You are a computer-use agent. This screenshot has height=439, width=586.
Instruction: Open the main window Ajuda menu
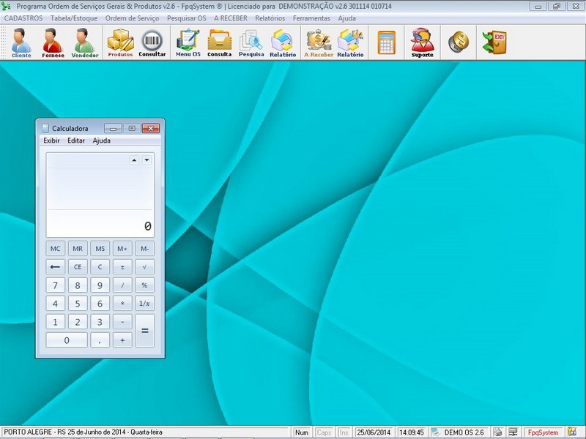point(346,18)
